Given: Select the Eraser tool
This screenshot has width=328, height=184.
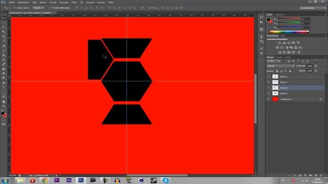Looking at the screenshot, I should (x=4, y=64).
